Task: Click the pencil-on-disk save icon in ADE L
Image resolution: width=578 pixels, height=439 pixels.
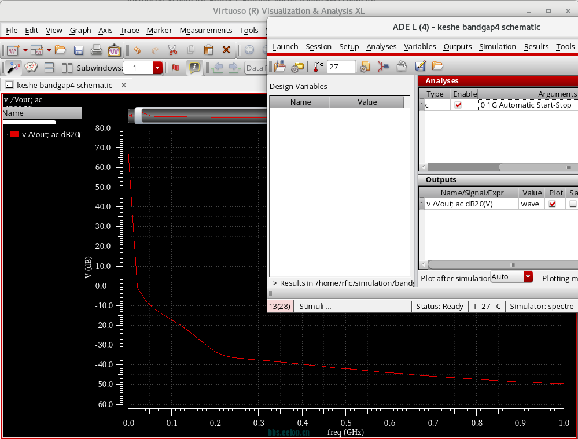Action: [420, 67]
